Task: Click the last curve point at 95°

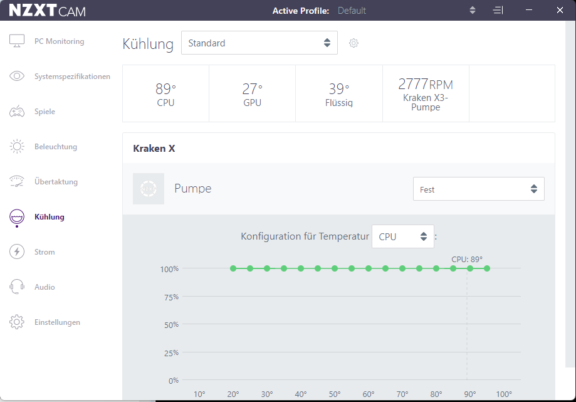Action: [x=487, y=268]
